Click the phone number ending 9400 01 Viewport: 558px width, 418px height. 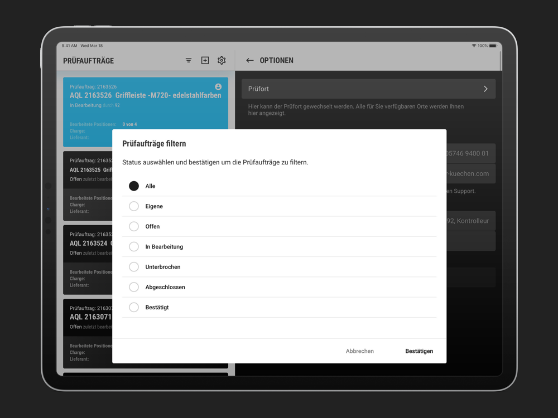[471, 153]
